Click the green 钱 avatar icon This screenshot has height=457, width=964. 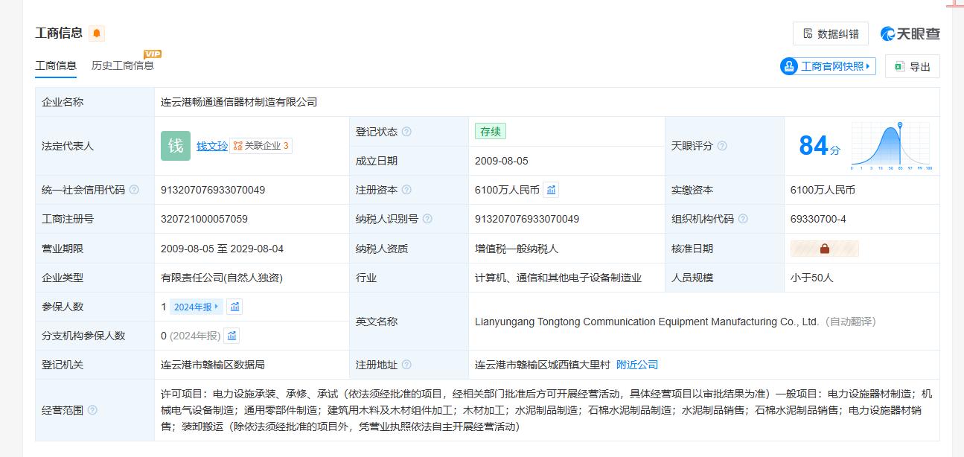click(x=176, y=146)
